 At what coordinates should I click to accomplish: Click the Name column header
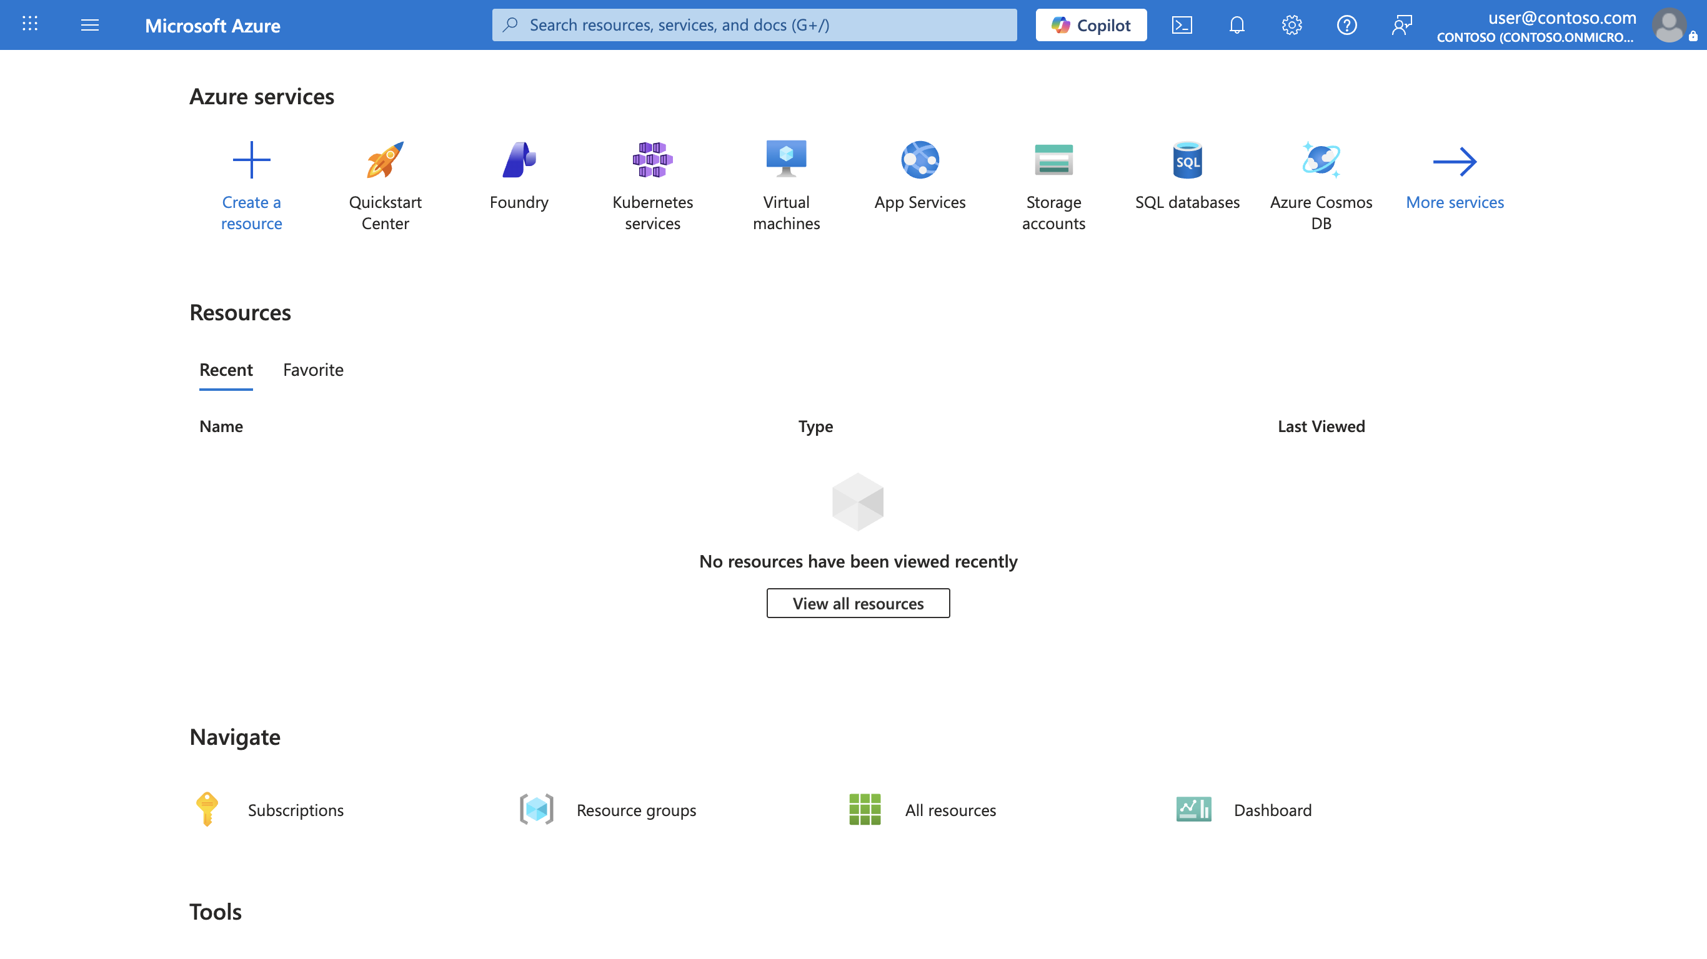[221, 426]
